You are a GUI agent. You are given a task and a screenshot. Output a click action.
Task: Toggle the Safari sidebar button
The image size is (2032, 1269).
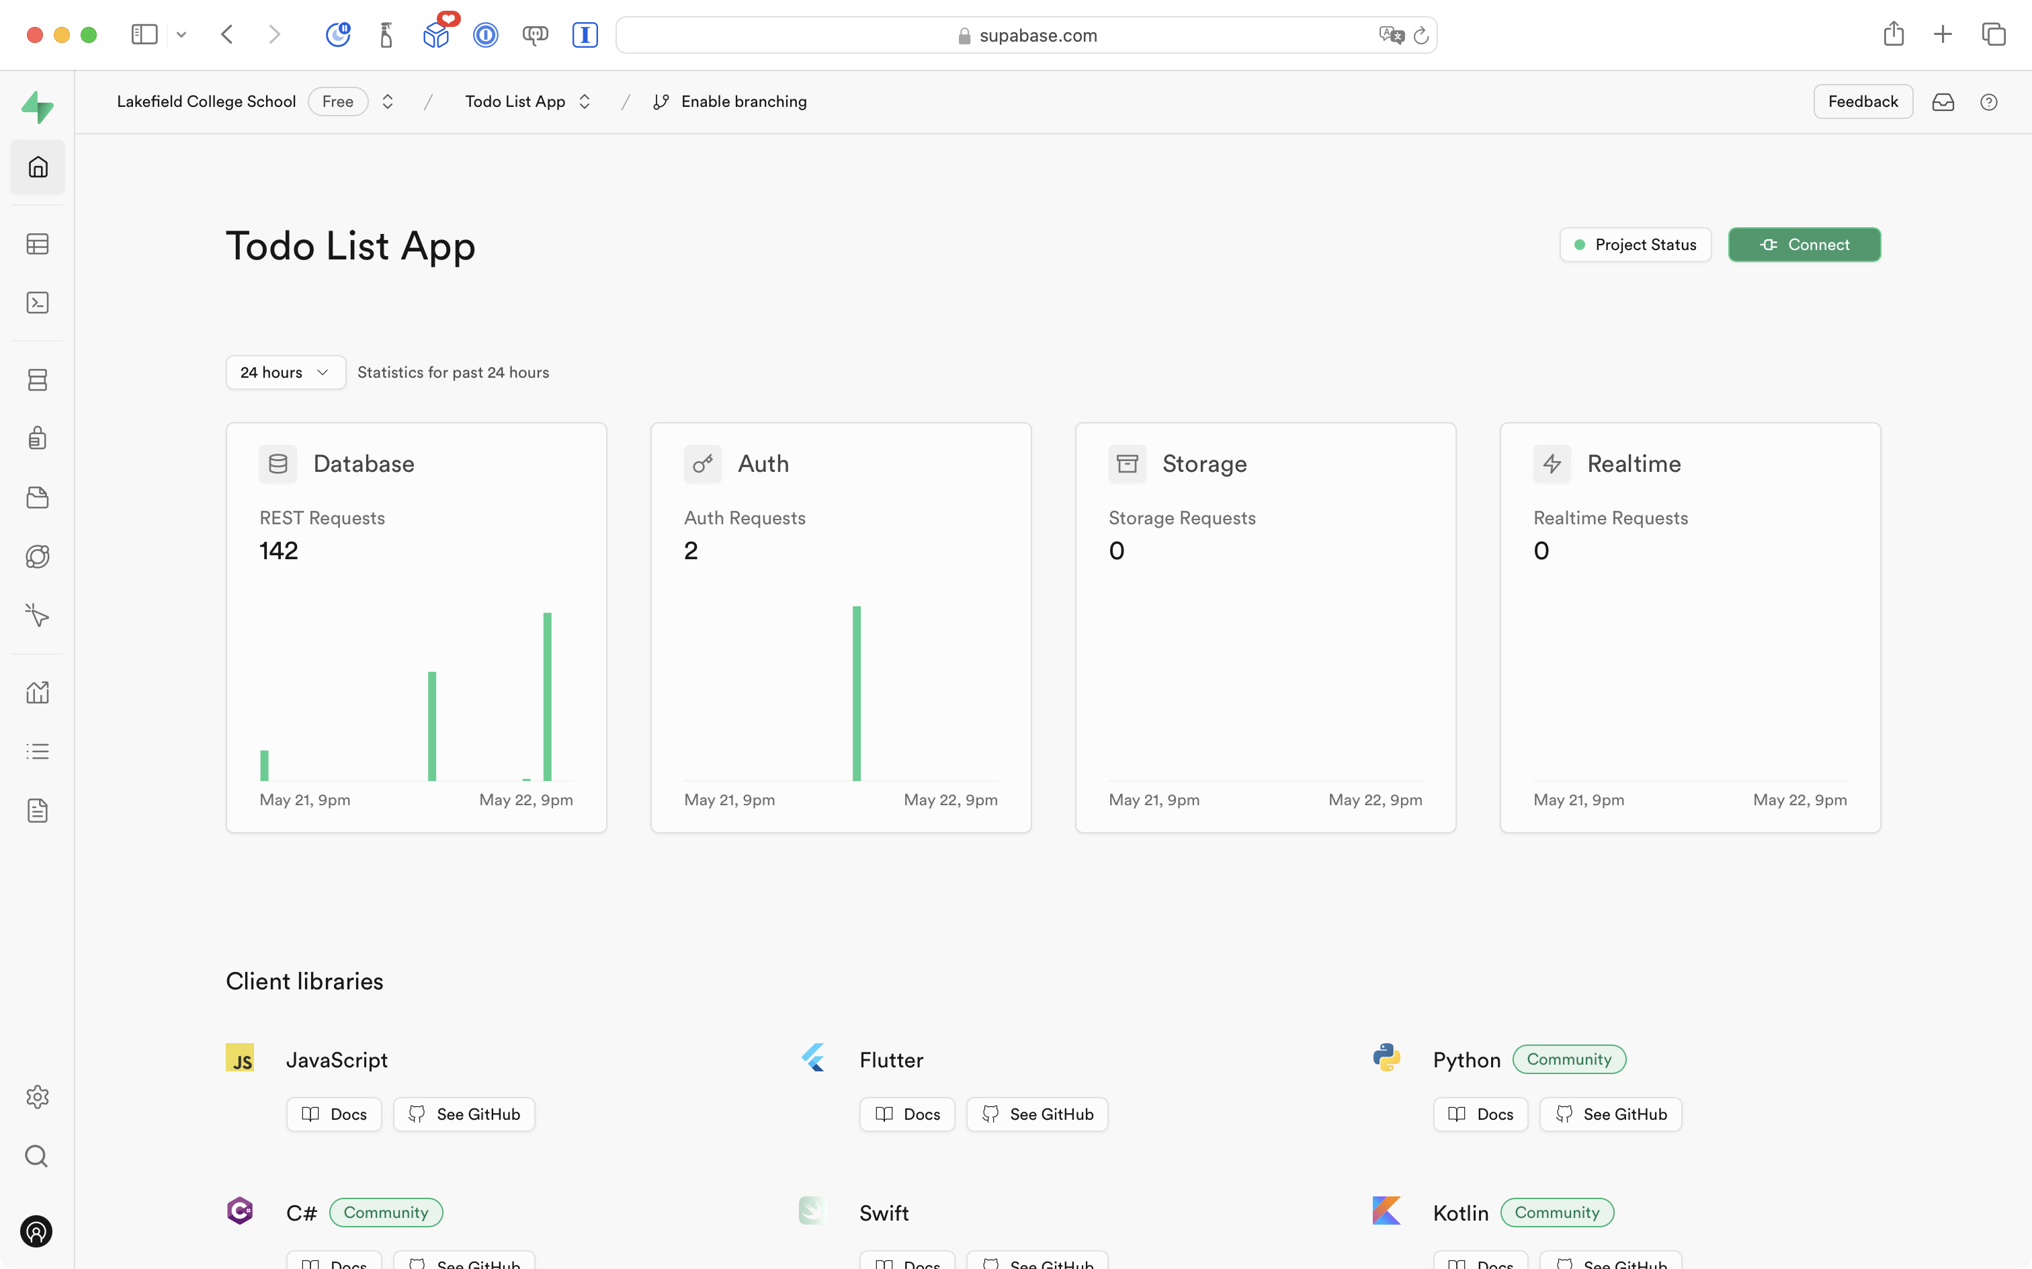tap(144, 34)
